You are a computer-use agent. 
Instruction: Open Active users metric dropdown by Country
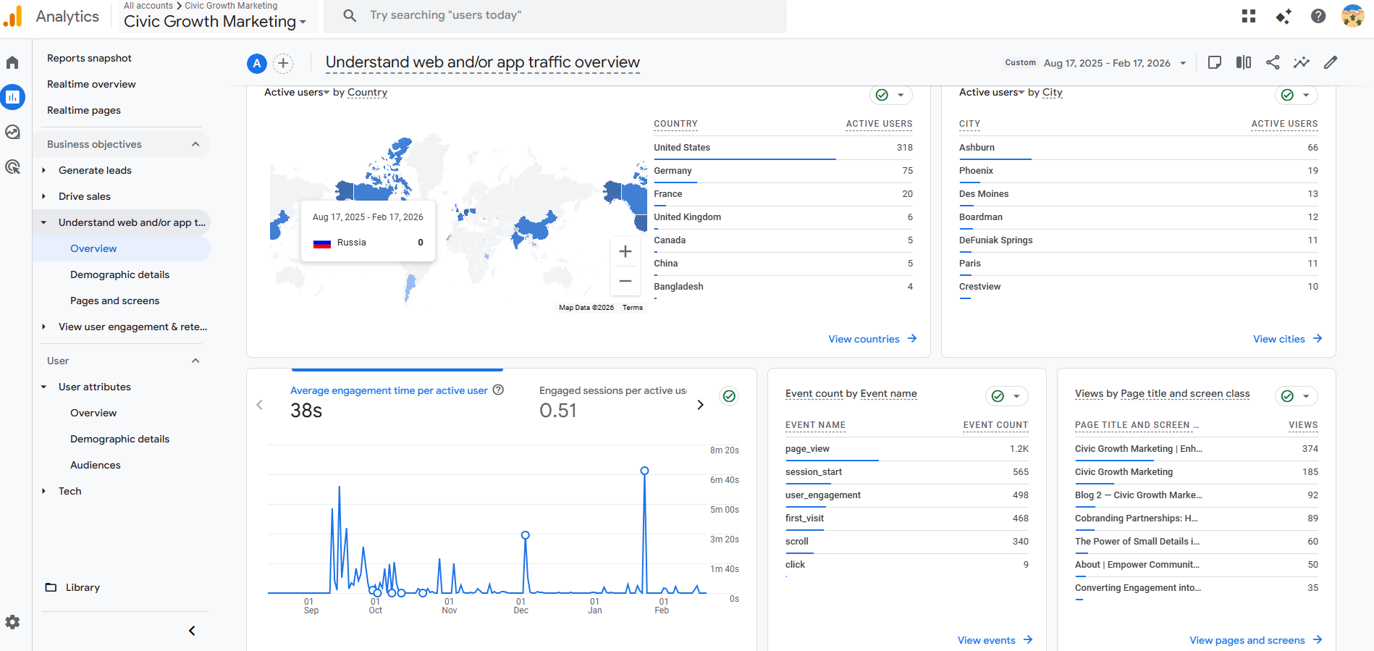click(x=297, y=93)
